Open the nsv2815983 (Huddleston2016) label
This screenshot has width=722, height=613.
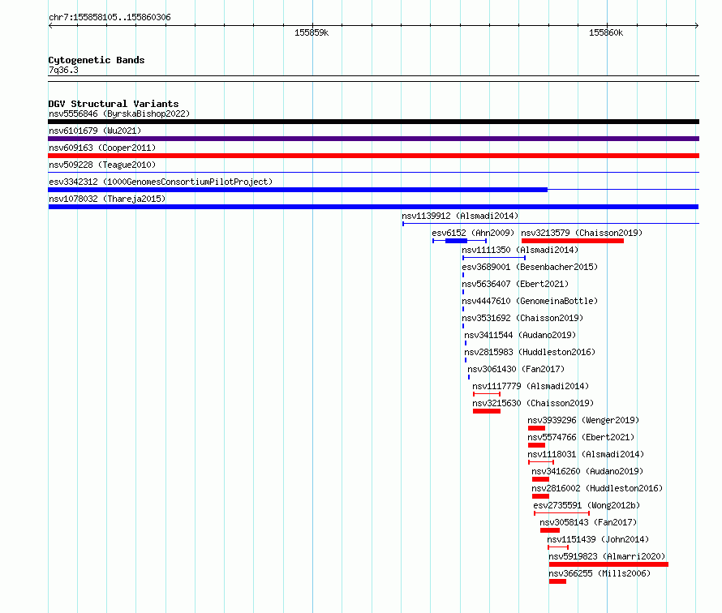click(530, 352)
